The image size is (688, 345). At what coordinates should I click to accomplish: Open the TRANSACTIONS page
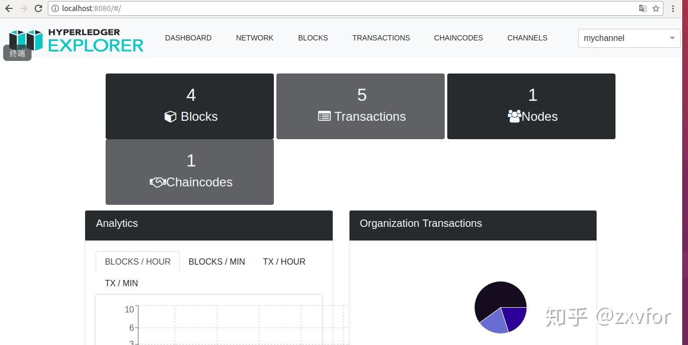[x=381, y=38]
